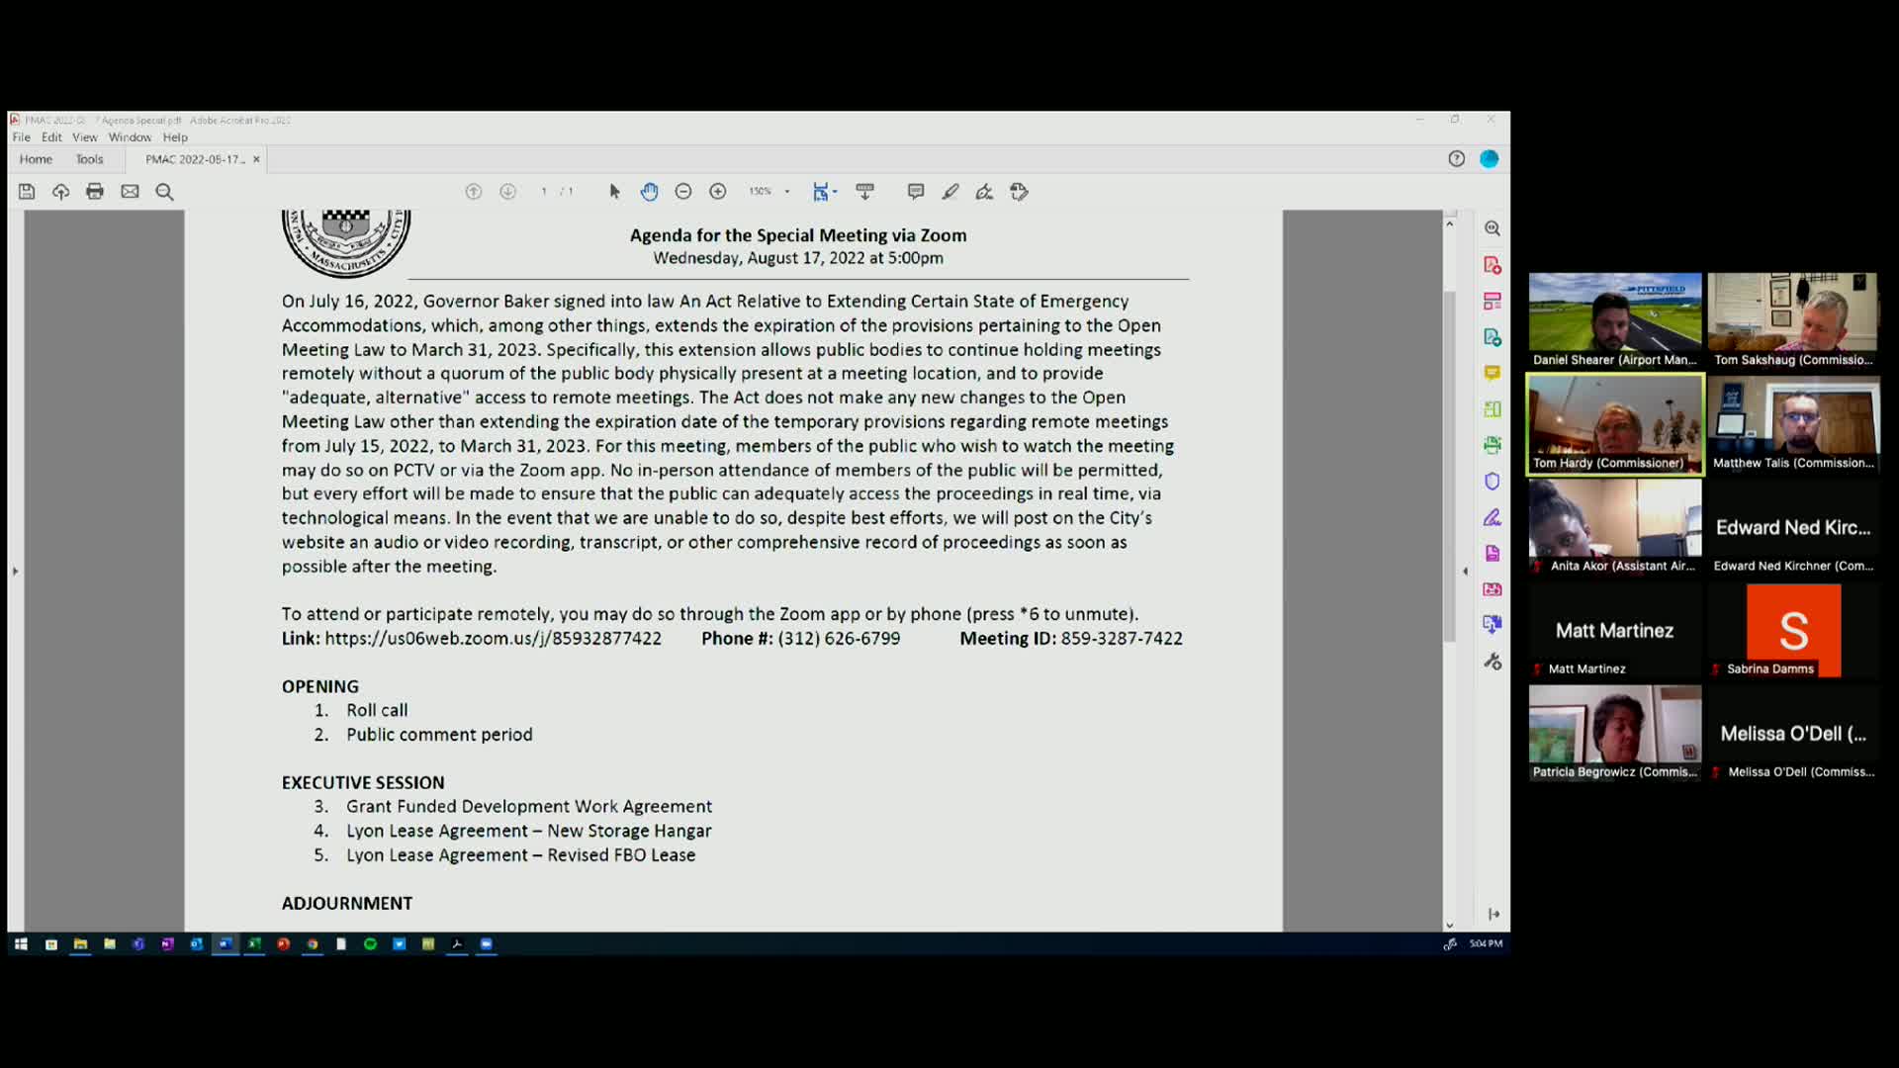The image size is (1899, 1068).
Task: Open the Help menu
Action: pyautogui.click(x=175, y=137)
